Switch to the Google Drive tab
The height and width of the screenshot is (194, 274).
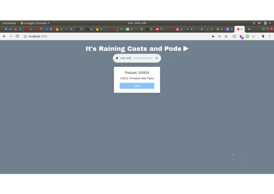coord(220,29)
